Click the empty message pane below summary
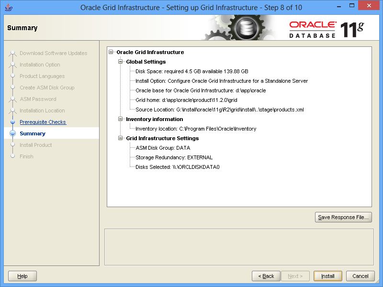This screenshot has width=383, height=287. pos(239,247)
